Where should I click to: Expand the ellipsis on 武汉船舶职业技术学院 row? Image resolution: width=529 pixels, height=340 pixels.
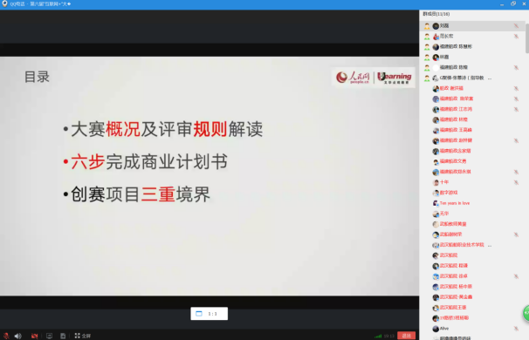[x=490, y=245]
